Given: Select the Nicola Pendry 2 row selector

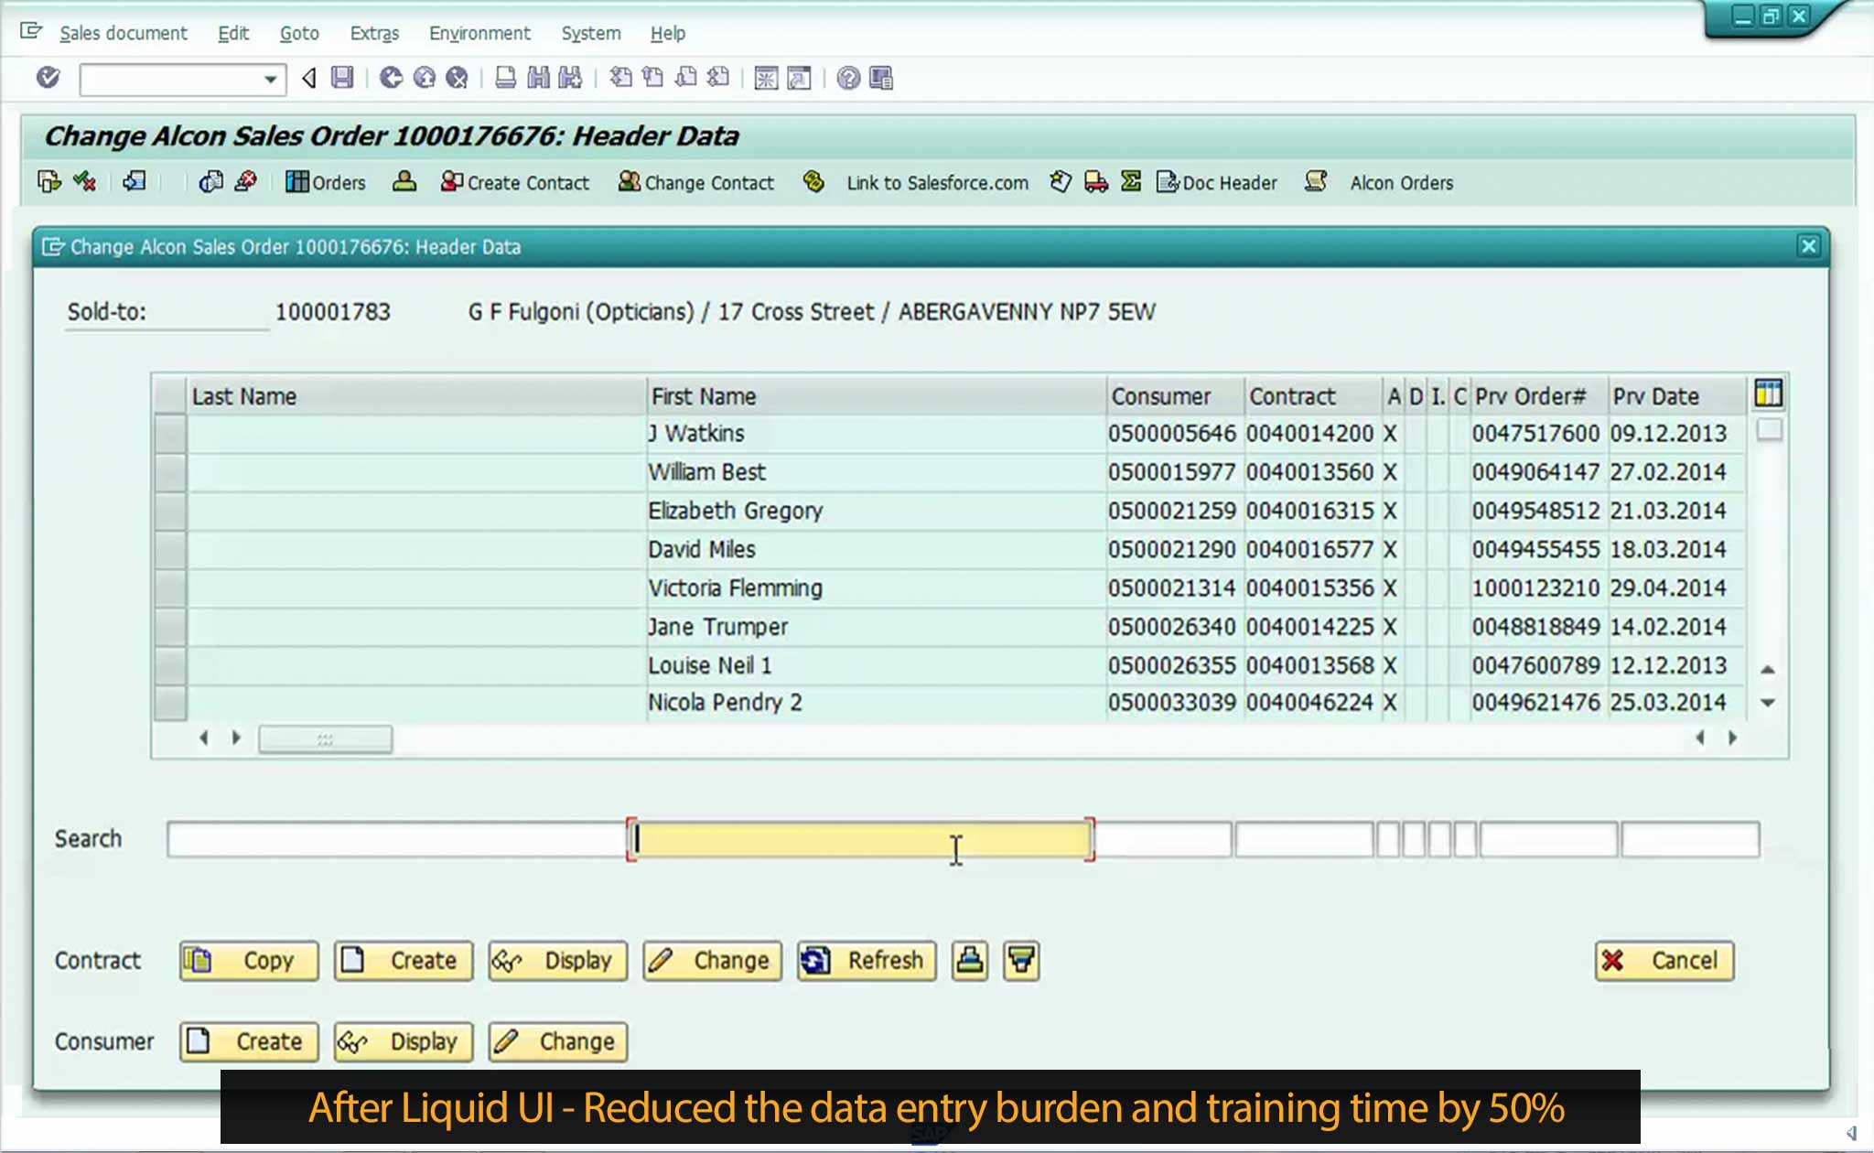Looking at the screenshot, I should click(x=170, y=702).
